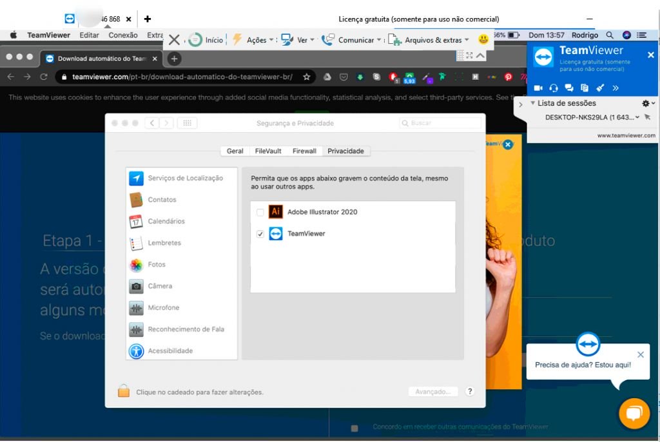The width and height of the screenshot is (660, 442).
Task: Close the orange ad banner with X
Action: tap(508, 144)
